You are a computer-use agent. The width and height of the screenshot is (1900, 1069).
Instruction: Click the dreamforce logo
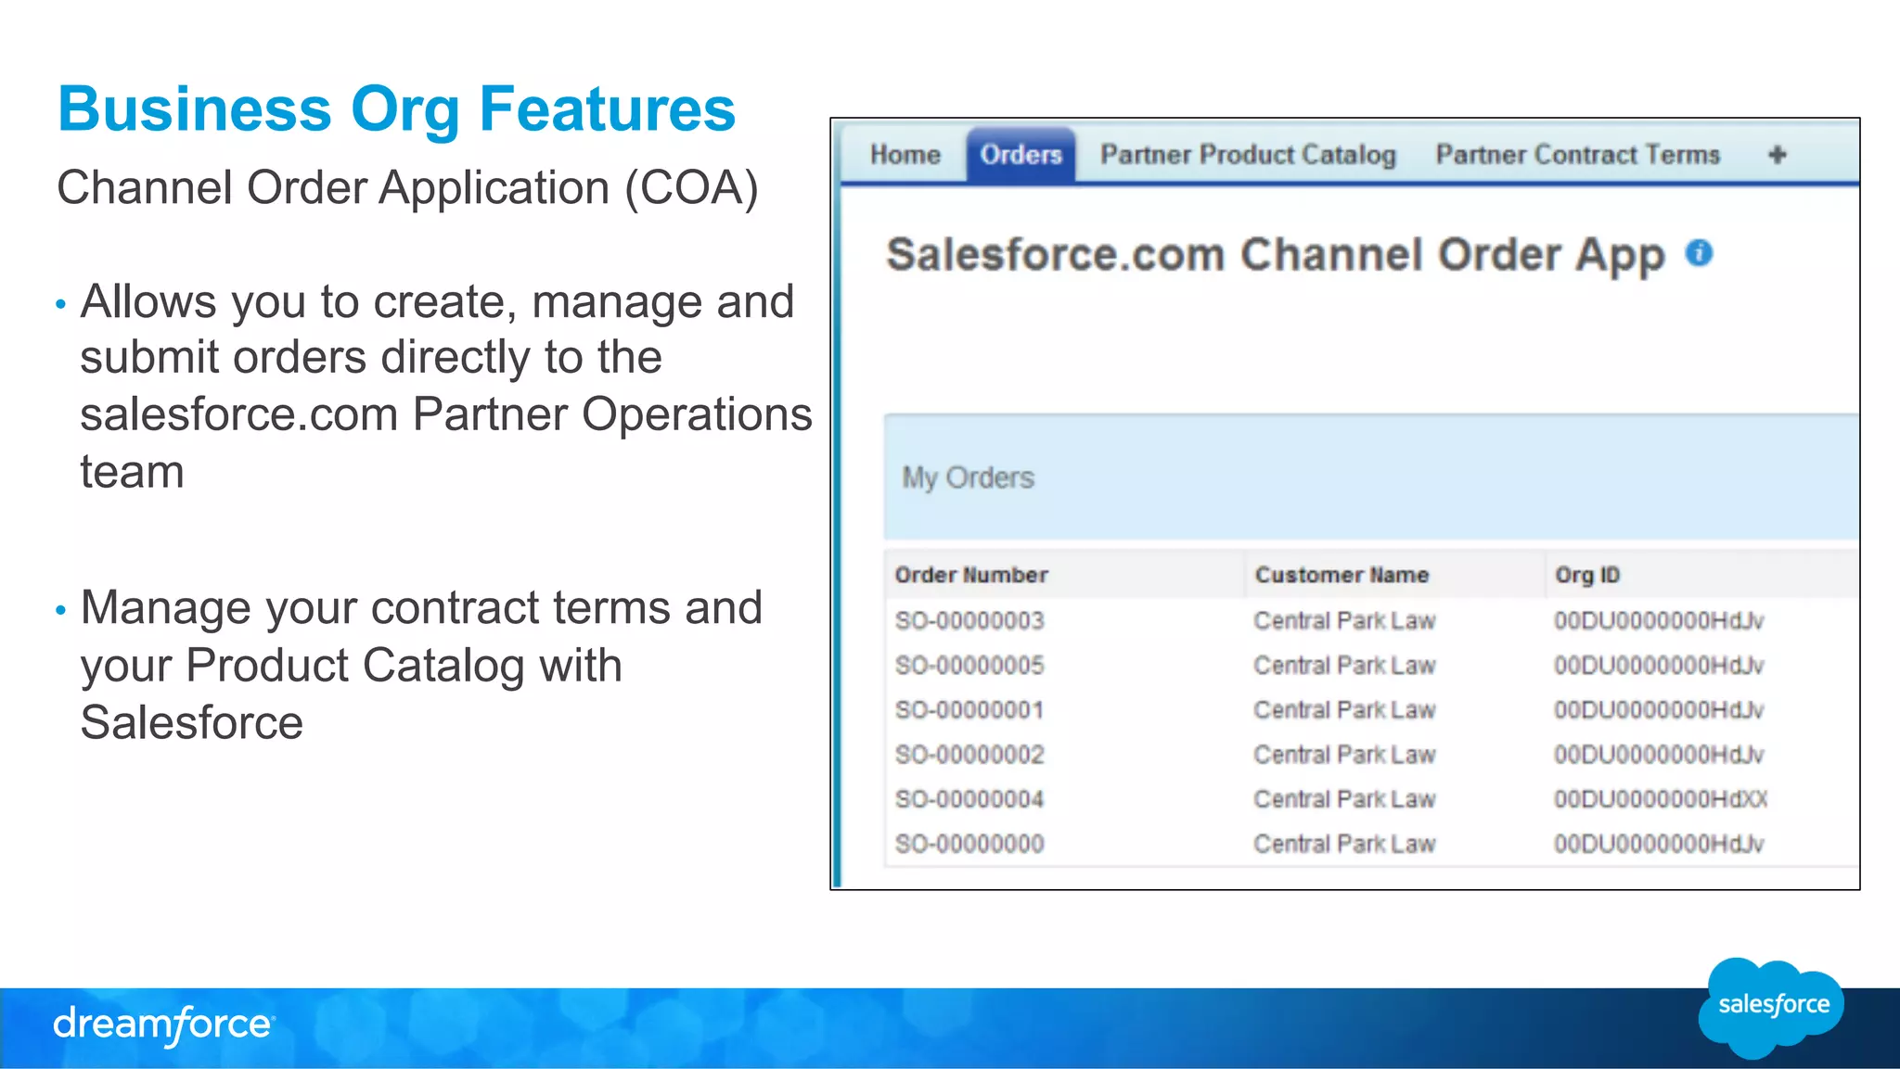(x=164, y=1024)
